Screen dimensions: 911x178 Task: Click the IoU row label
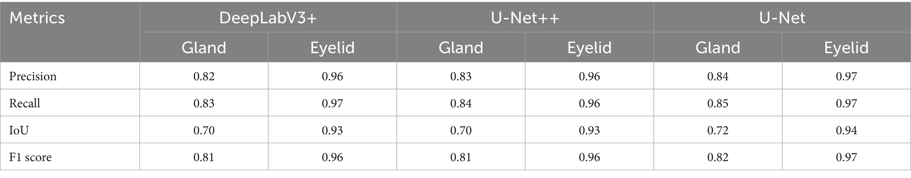pyautogui.click(x=19, y=130)
